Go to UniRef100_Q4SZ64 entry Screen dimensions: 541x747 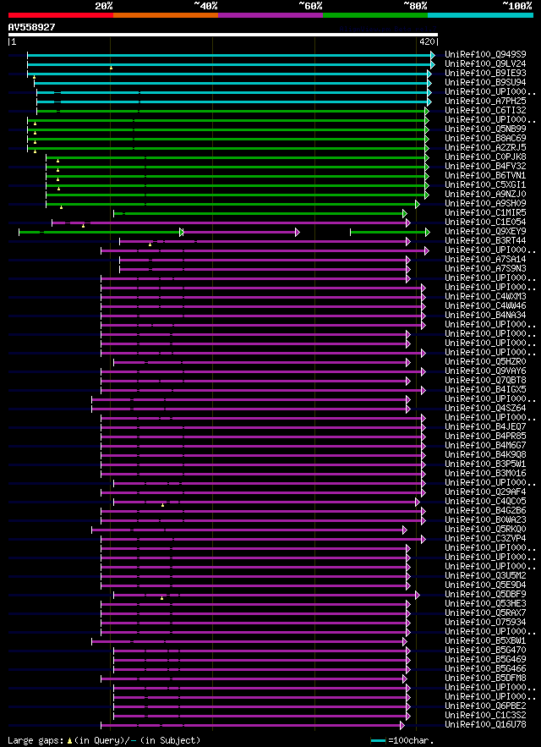point(485,408)
